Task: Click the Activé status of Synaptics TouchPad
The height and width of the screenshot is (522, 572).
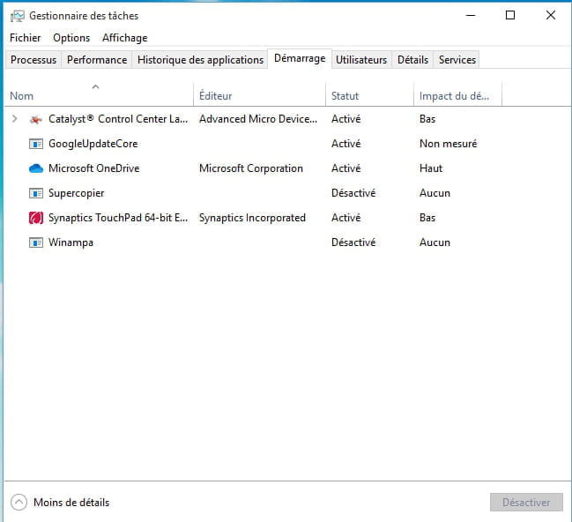Action: point(345,218)
